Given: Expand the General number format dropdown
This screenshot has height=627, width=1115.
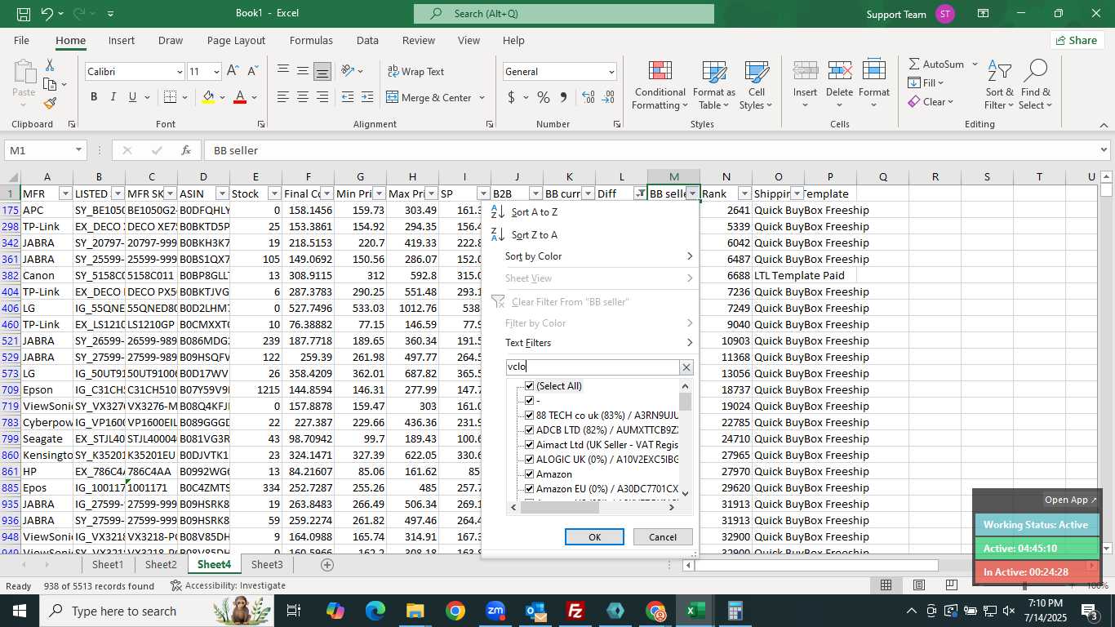Looking at the screenshot, I should click(x=611, y=72).
